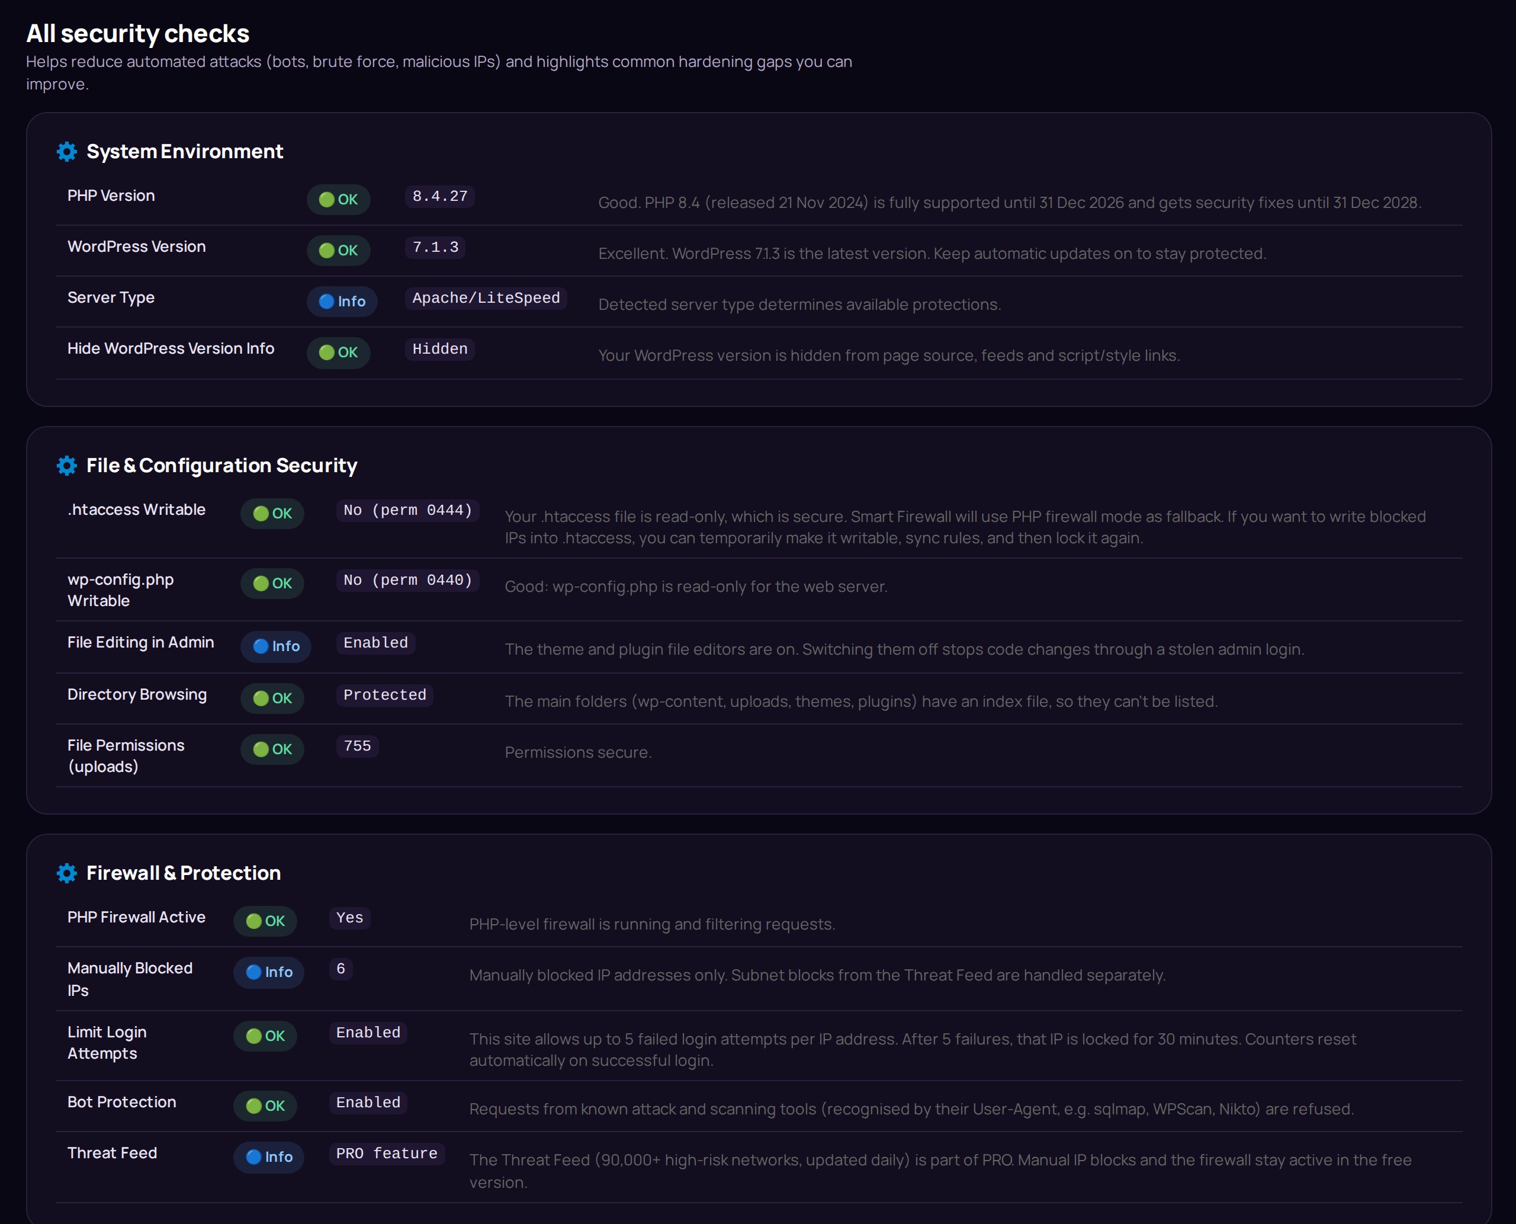Image resolution: width=1516 pixels, height=1224 pixels.
Task: Click the Firewall & Protection gear icon
Action: [67, 873]
